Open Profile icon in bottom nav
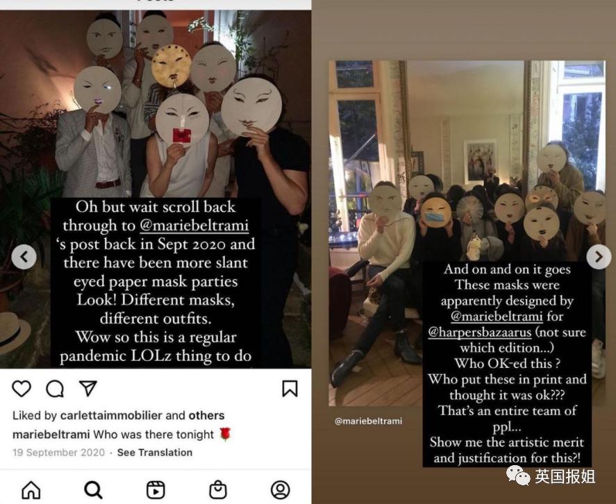616x504 pixels. 281,490
